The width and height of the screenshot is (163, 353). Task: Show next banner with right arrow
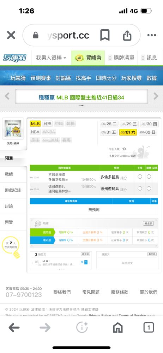156,96
